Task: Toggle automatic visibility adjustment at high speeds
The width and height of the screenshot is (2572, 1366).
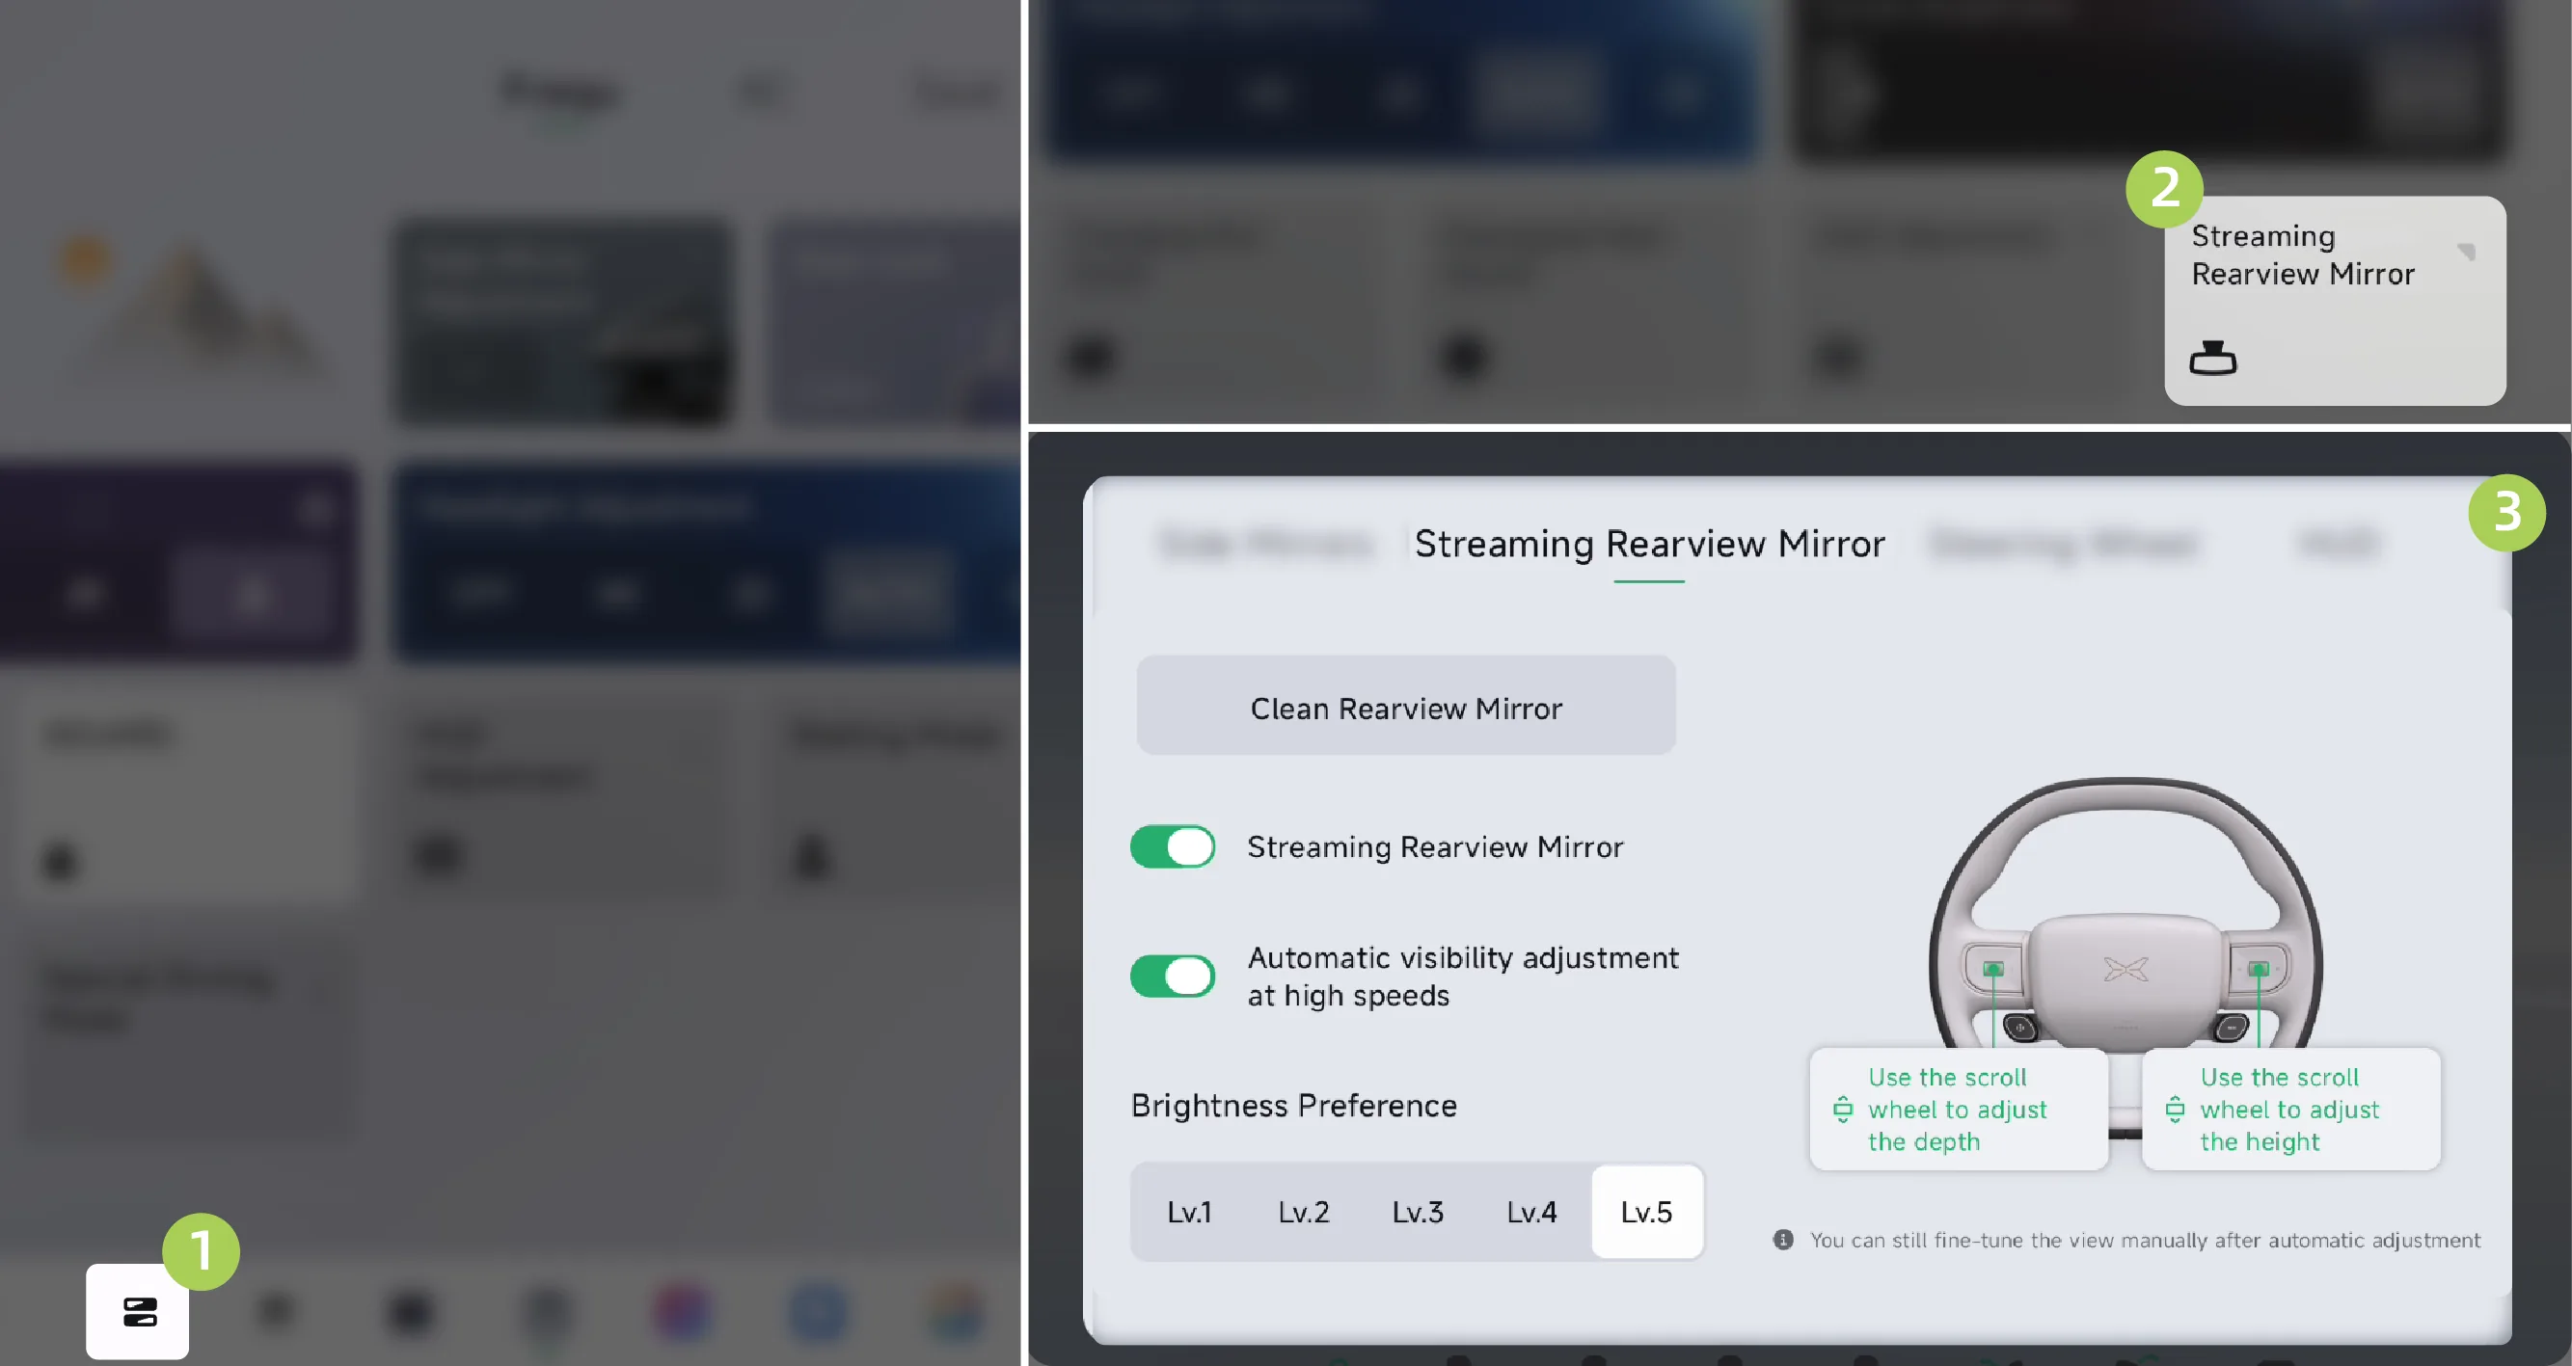Action: [1172, 975]
